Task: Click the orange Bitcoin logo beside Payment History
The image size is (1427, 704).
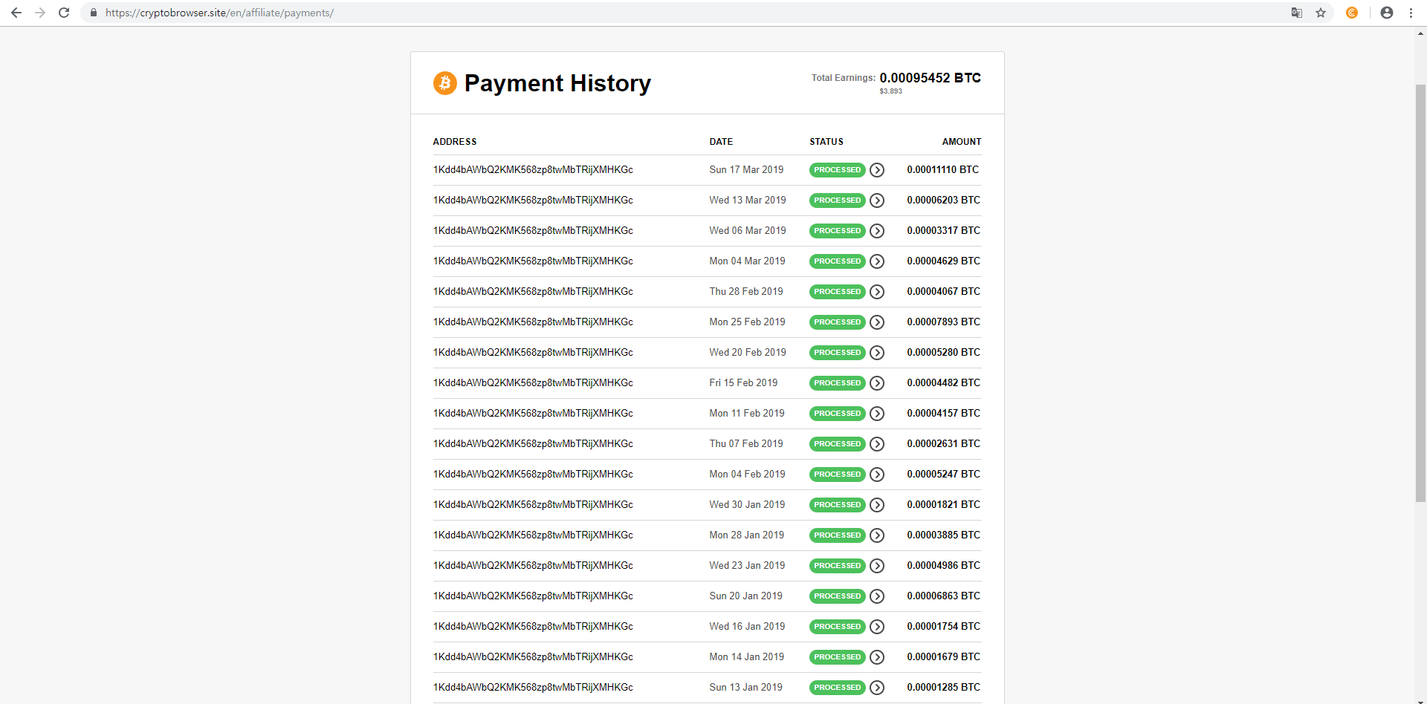Action: coord(445,83)
